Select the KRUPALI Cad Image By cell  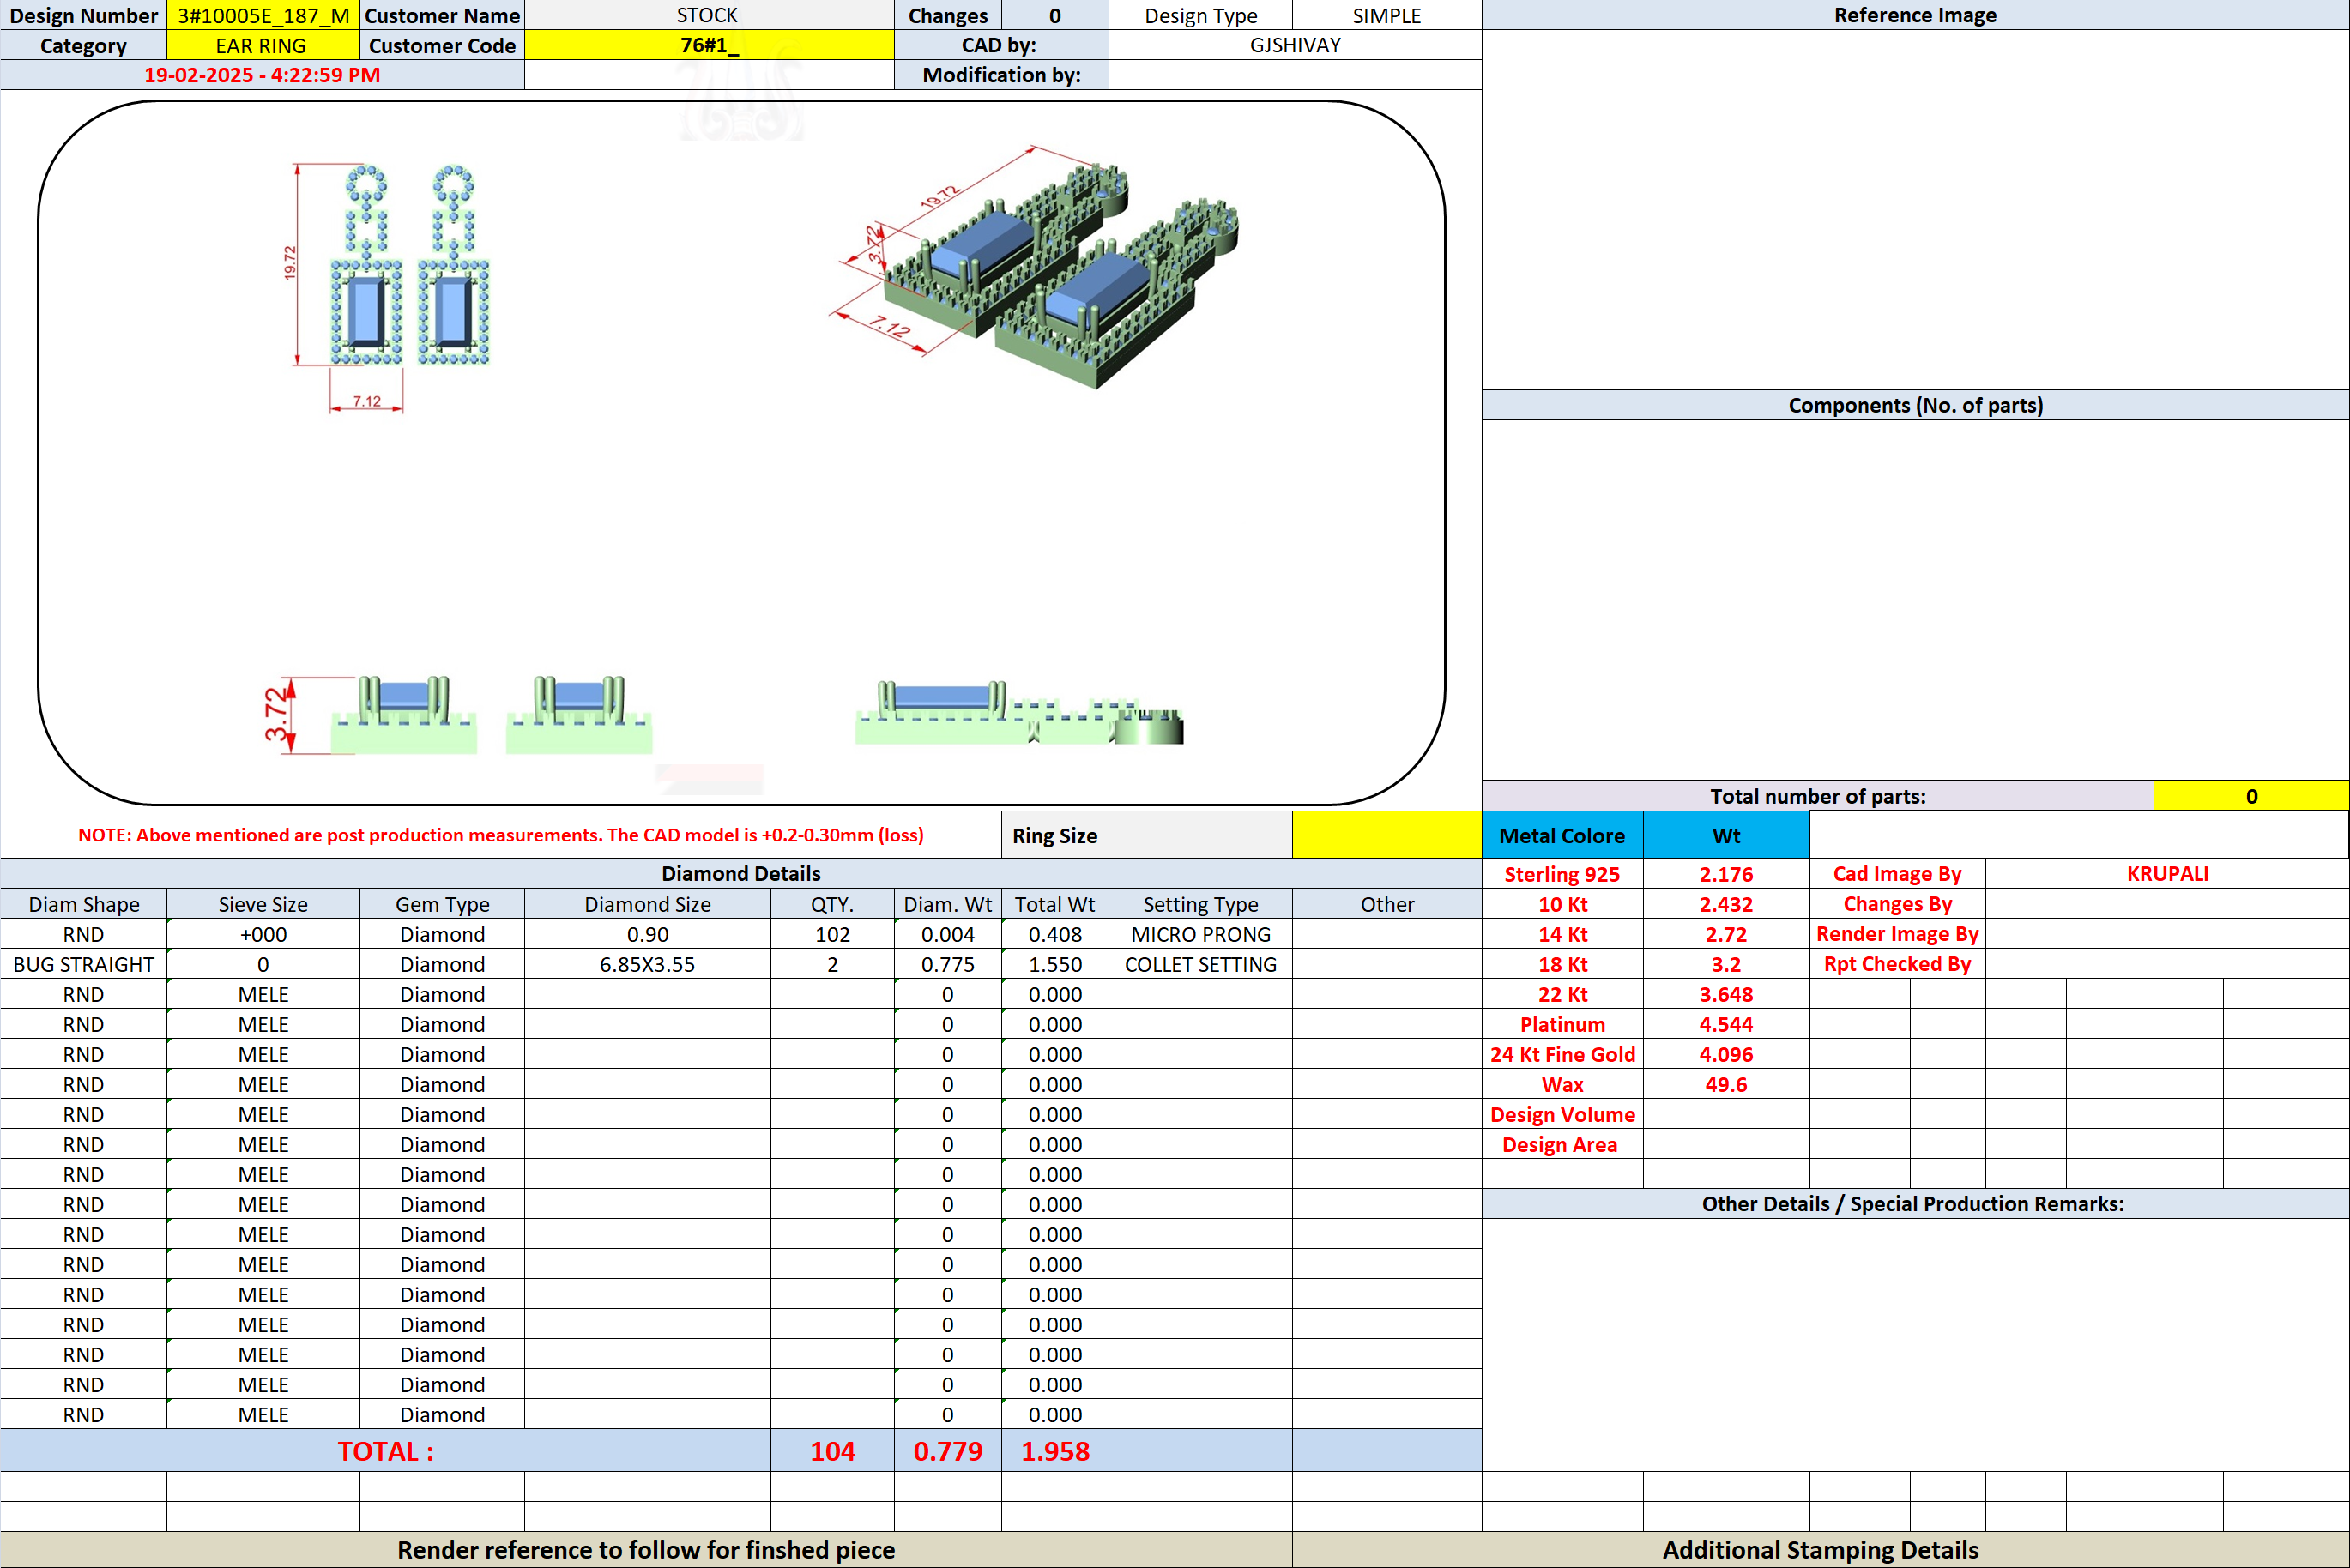2167,873
